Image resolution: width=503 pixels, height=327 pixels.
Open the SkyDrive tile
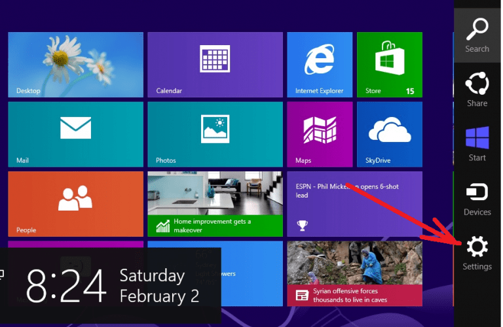click(390, 135)
